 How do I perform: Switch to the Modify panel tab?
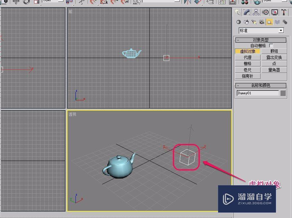click(247, 12)
